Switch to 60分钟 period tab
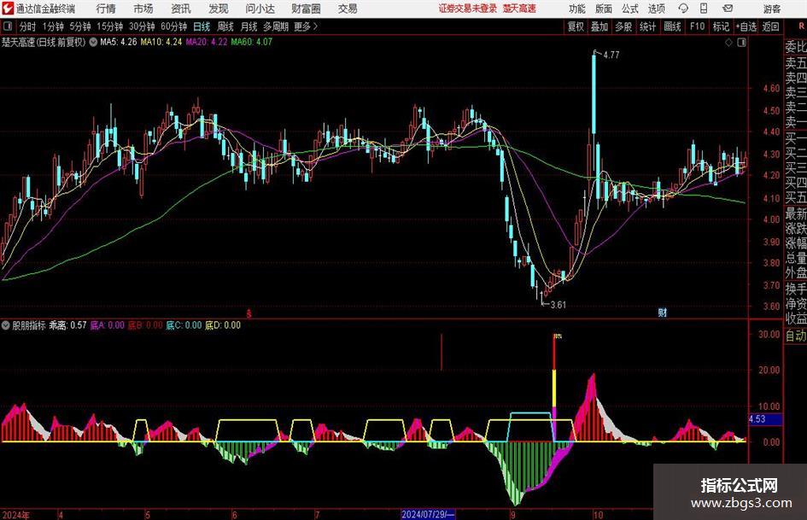The height and width of the screenshot is (520, 807). [x=174, y=26]
